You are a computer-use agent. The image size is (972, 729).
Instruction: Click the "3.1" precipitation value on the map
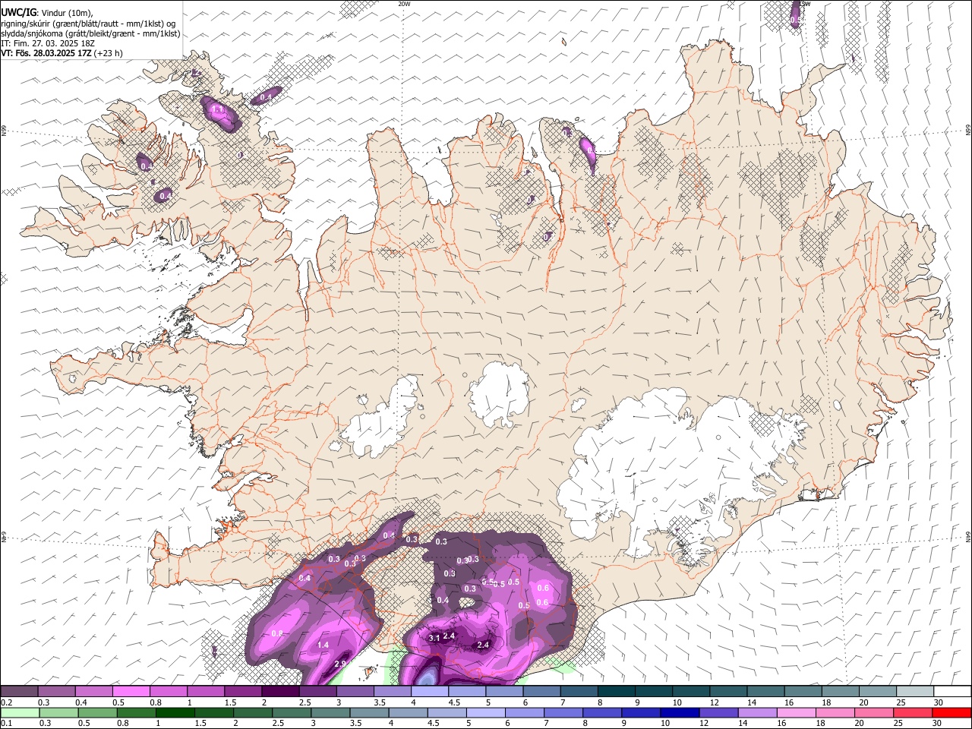click(434, 638)
